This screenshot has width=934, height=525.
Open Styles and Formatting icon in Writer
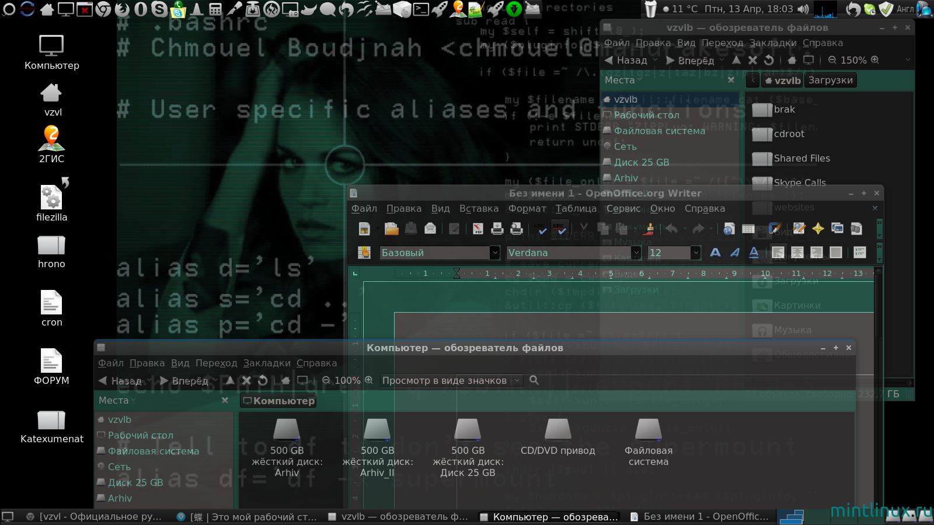(x=364, y=253)
